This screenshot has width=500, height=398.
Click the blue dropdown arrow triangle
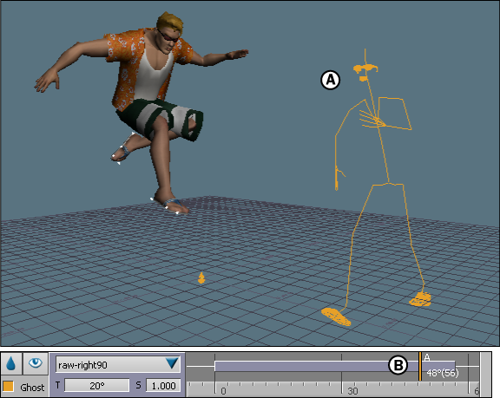click(172, 363)
